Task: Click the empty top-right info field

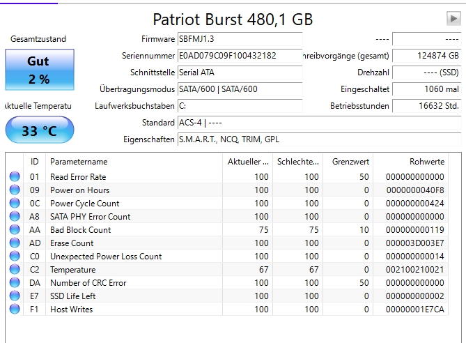Action: [427, 39]
